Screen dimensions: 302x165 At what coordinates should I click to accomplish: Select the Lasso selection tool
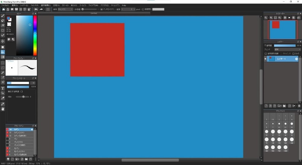3,68
